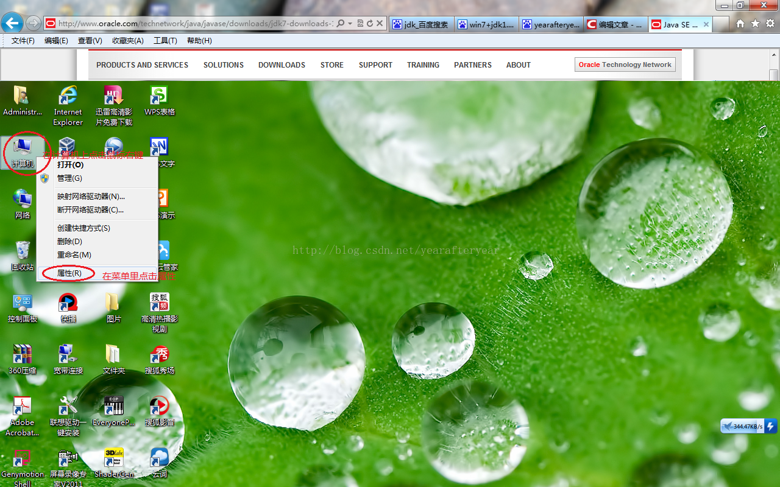
Task: Launch the 搜狐秀场 shortcut
Action: click(x=159, y=359)
